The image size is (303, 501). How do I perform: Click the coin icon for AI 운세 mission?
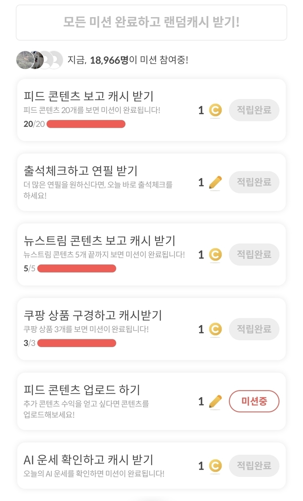215,466
